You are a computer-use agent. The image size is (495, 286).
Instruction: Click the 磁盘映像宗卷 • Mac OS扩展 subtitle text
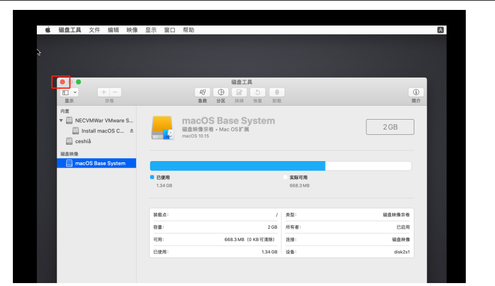[215, 129]
